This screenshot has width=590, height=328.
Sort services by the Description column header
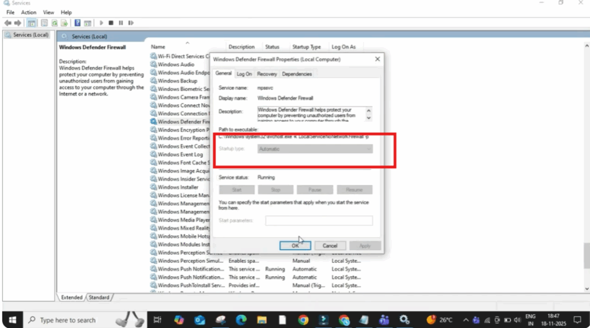[241, 47]
